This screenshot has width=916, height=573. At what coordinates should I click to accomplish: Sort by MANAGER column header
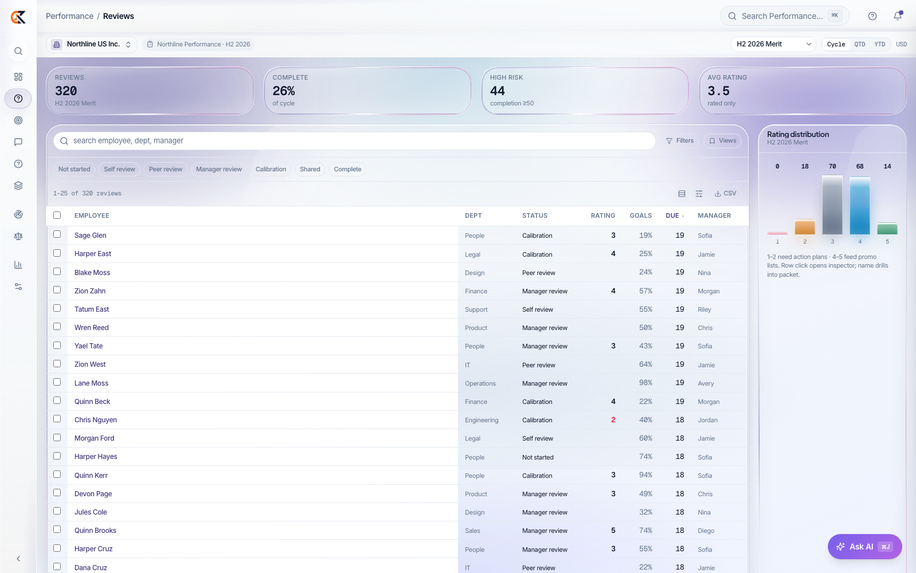pyautogui.click(x=714, y=216)
